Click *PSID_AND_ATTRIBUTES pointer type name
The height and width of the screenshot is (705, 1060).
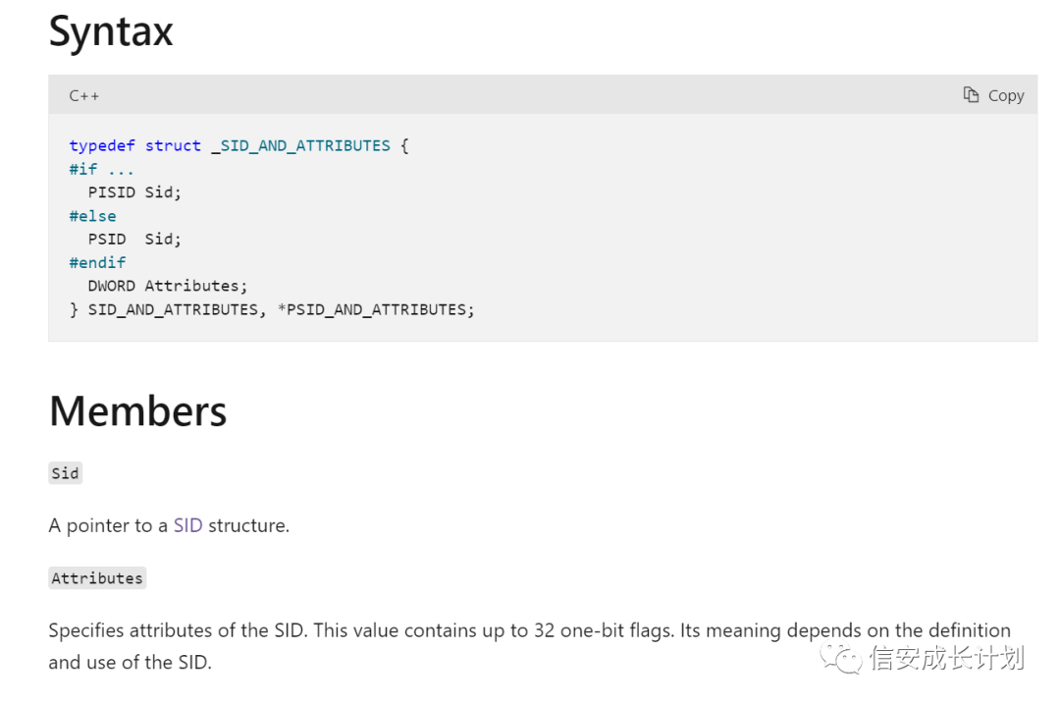(x=376, y=309)
